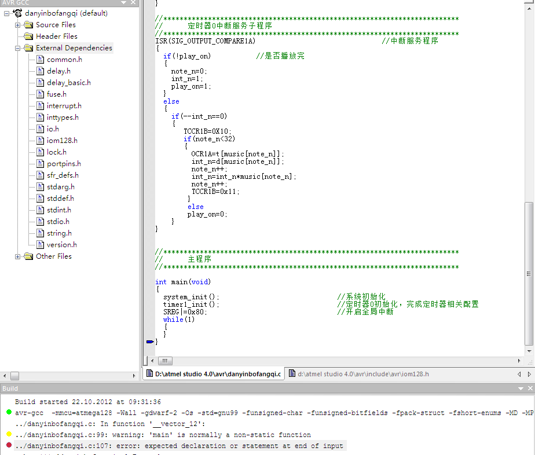Click the yellow warning indicator dot
Image resolution: width=535 pixels, height=455 pixels.
[9, 434]
